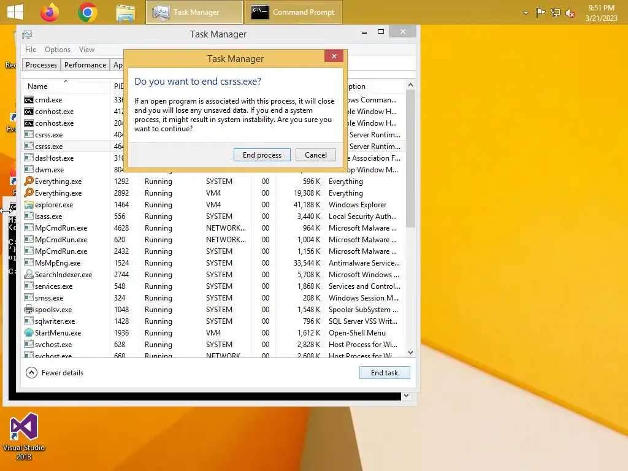Cancel the end process dialog
This screenshot has width=628, height=471.
pos(316,155)
